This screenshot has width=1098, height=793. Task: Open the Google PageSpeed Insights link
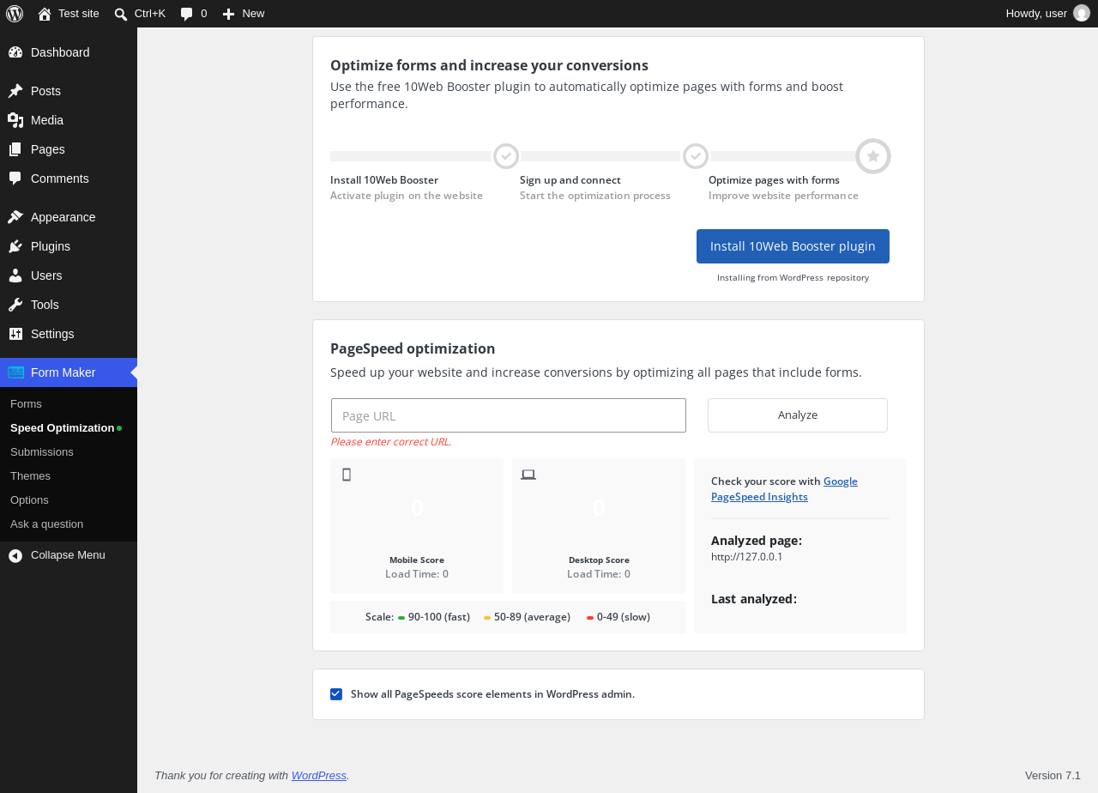click(x=784, y=489)
